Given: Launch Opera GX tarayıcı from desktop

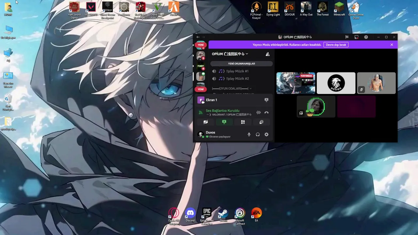Looking at the screenshot, I should [174, 216].
